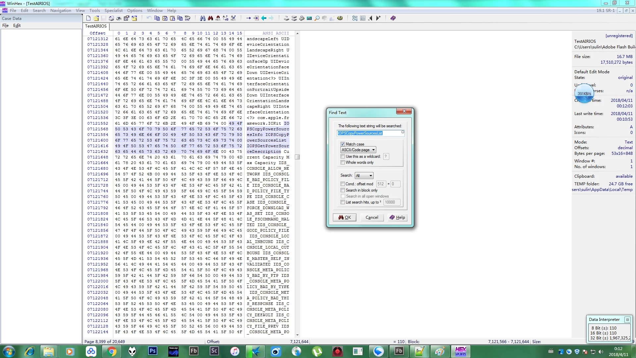Uncheck the Match case checkbox
The image size is (636, 358).
(343, 144)
